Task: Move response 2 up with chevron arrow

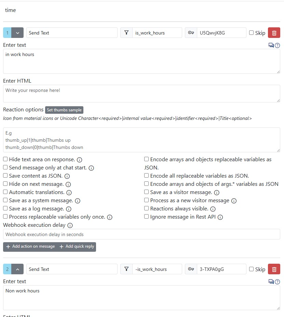Action: pos(17,269)
